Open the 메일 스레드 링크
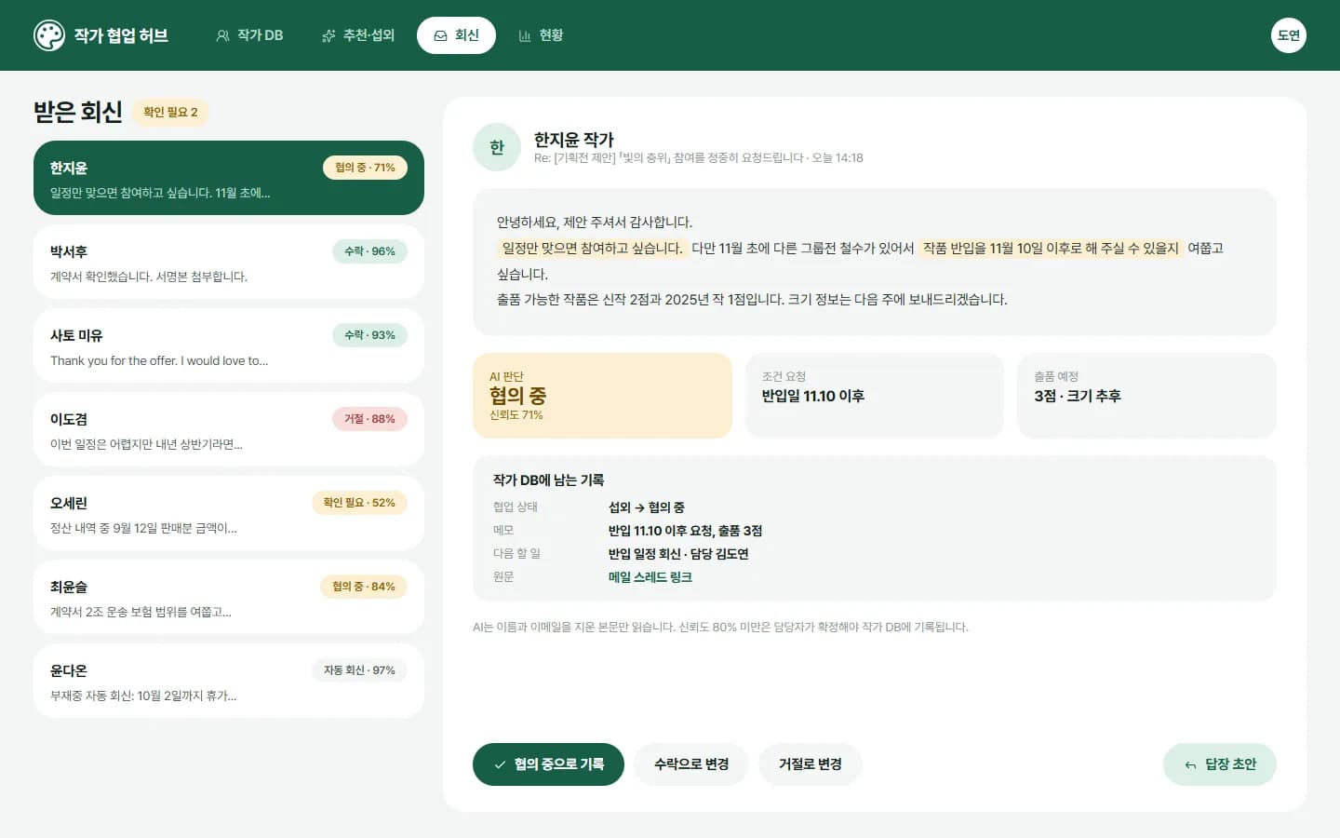This screenshot has width=1340, height=838. click(650, 577)
